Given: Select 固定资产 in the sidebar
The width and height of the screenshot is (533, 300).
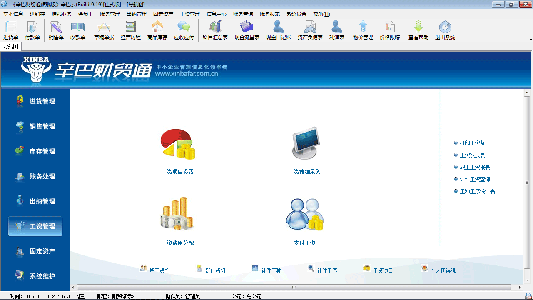Looking at the screenshot, I should pos(35,251).
